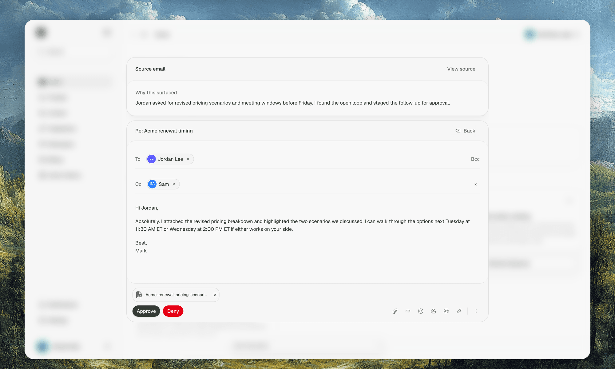This screenshot has width=615, height=369.
Task: Click the Jordan Lee recipient chip
Action: [x=170, y=159]
